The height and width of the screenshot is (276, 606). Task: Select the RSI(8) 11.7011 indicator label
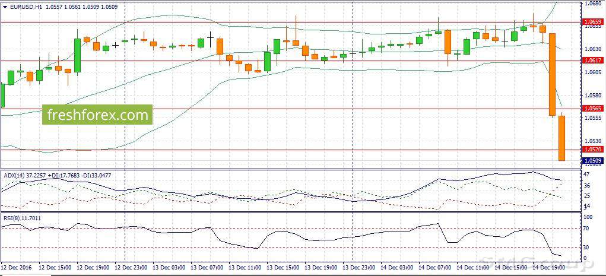[x=22, y=218]
